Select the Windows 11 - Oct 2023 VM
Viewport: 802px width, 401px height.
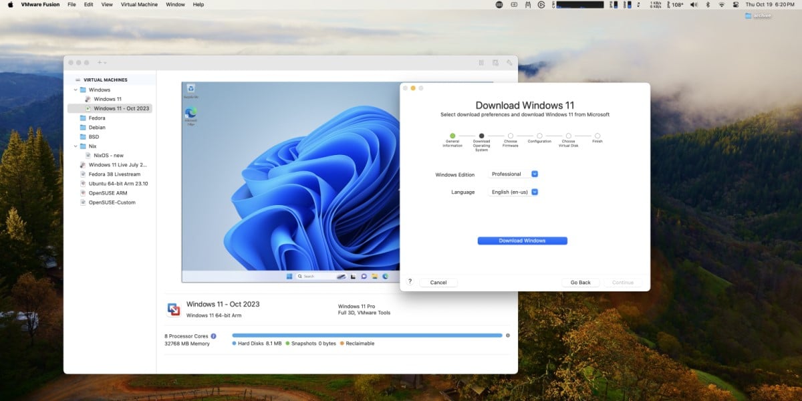coord(110,108)
